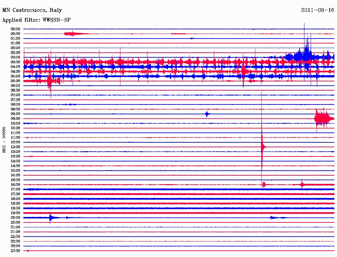Click the red burst on the 09:30 trace
The width and height of the screenshot is (337, 257).
pyautogui.click(x=323, y=119)
